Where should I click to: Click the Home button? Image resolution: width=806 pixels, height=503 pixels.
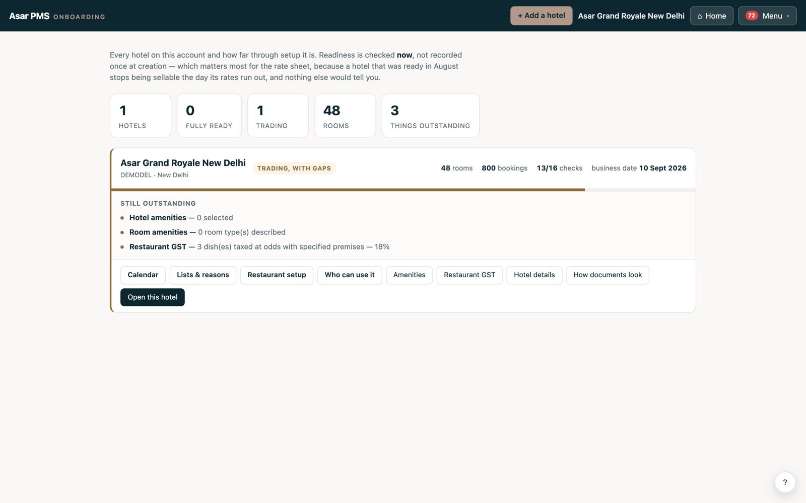pyautogui.click(x=711, y=16)
